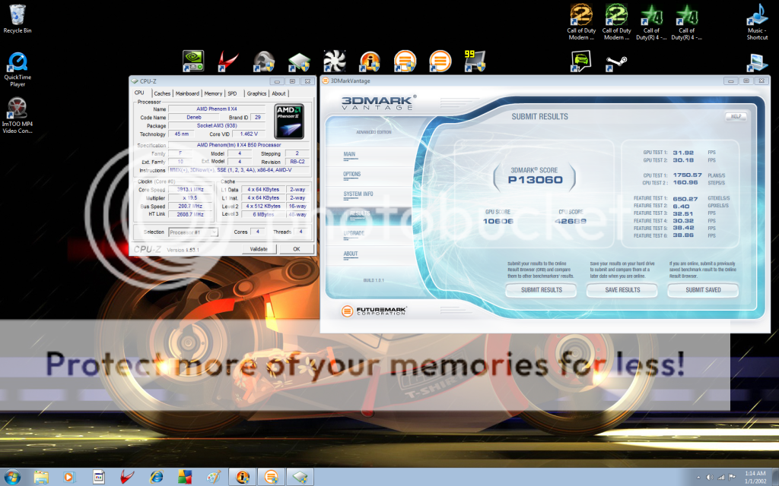
Task: Open Windows Explorer from the taskbar
Action: 41,477
